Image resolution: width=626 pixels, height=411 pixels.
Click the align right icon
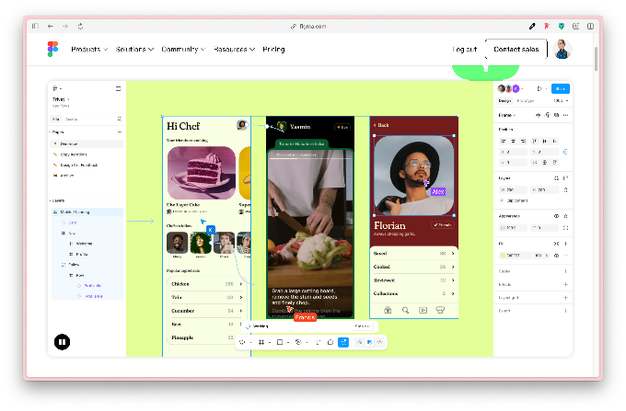coord(523,141)
